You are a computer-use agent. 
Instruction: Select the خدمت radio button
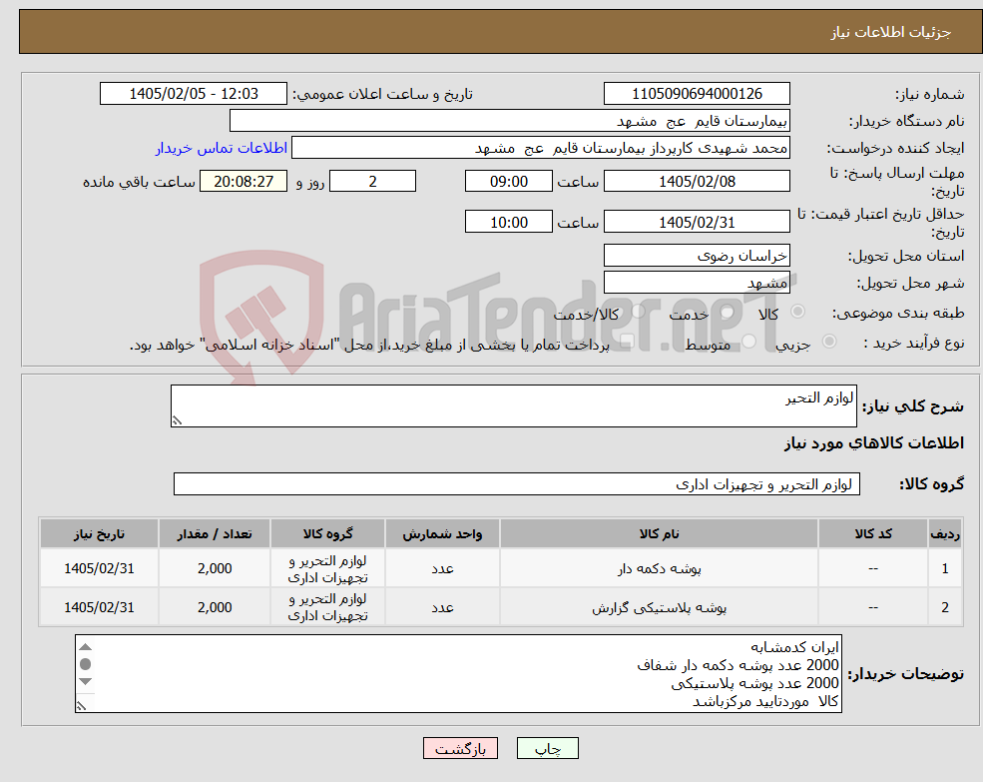728,312
